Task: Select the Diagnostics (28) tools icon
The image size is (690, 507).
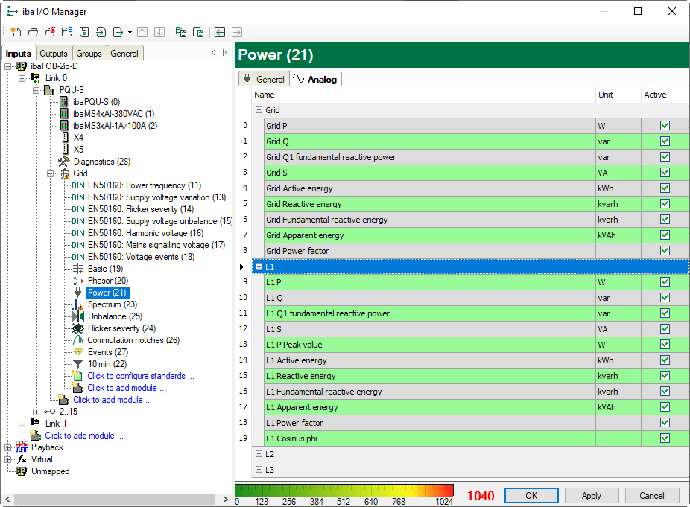Action: tap(63, 162)
